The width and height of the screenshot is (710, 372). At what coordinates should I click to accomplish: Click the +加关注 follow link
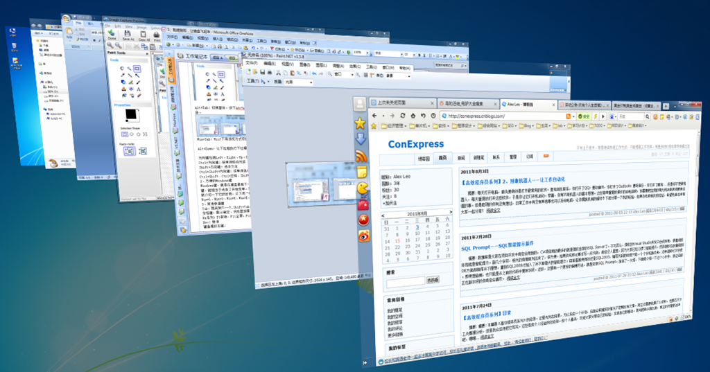(x=390, y=203)
